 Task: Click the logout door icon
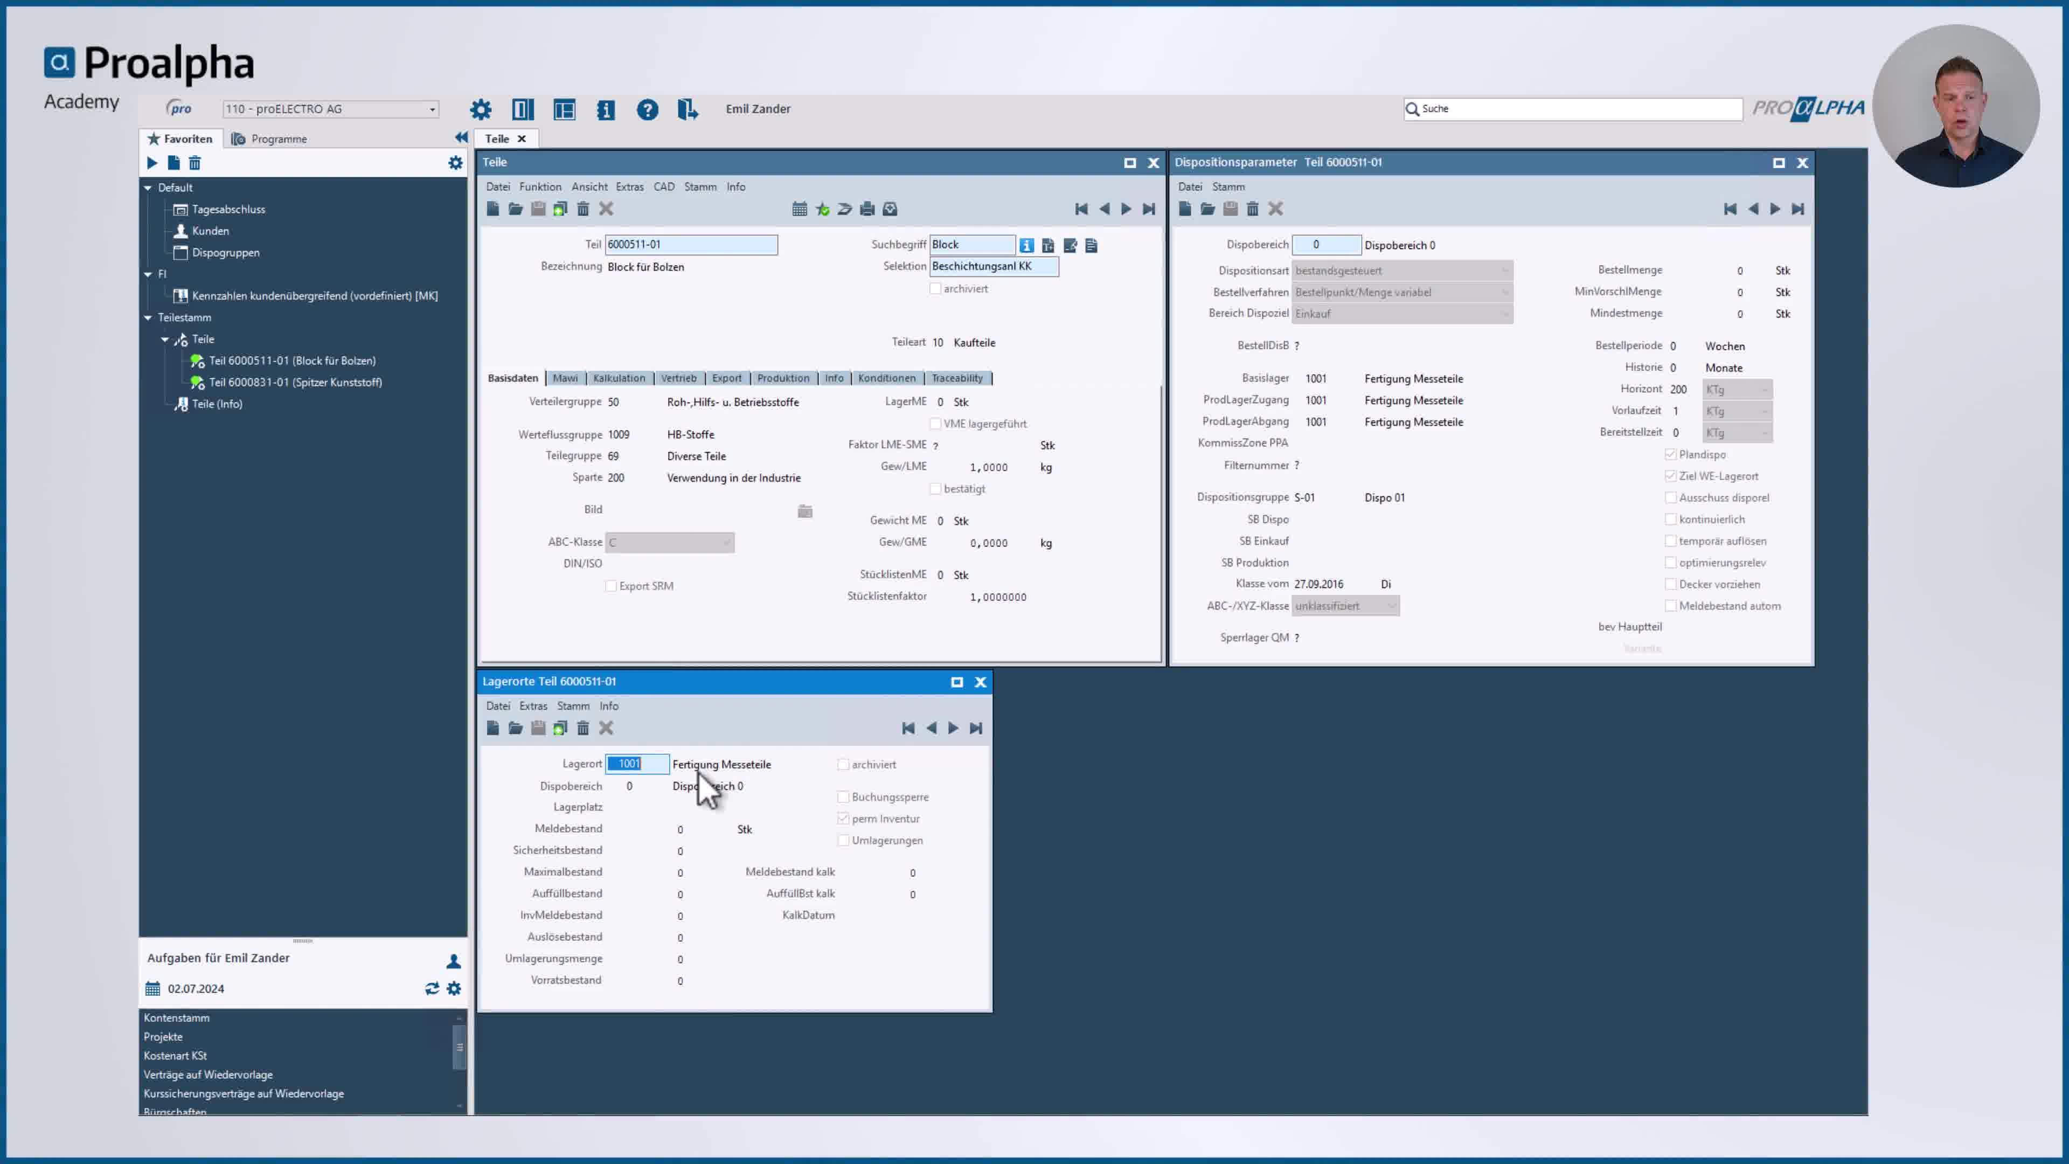point(688,109)
